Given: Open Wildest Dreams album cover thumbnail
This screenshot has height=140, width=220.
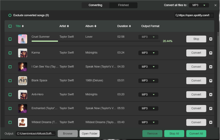Looking at the screenshot, I should [22, 122].
